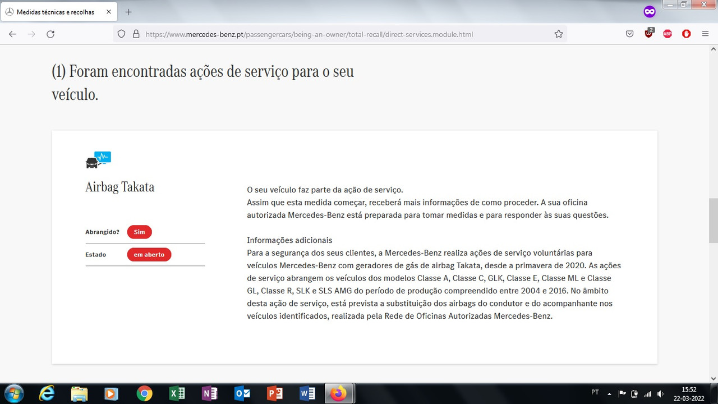Image resolution: width=718 pixels, height=404 pixels.
Task: Click the page scrollbar down arrow
Action: (713, 379)
